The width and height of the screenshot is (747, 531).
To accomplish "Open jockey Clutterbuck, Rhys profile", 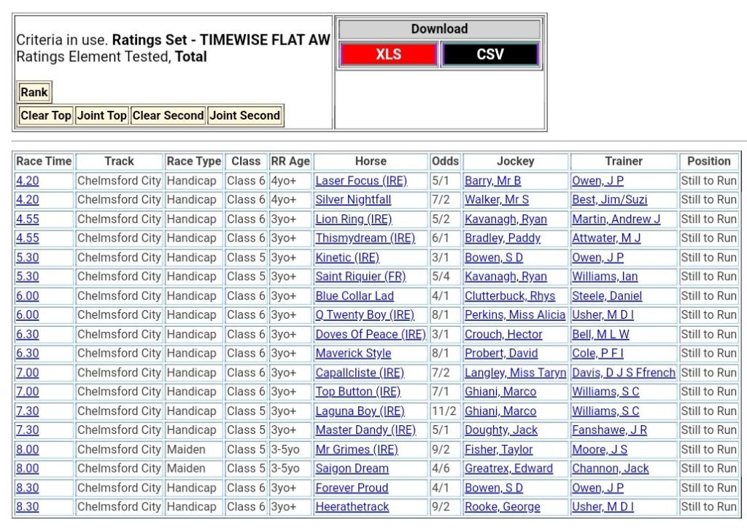I will 509,296.
